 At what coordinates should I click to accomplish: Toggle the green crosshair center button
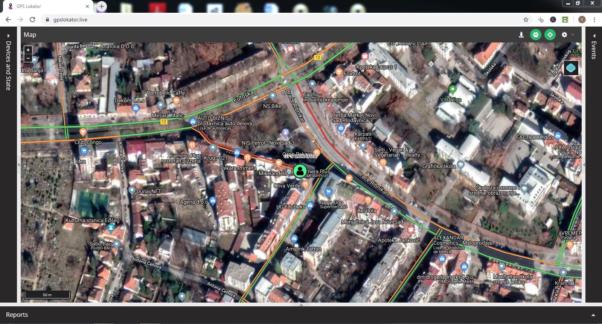550,35
